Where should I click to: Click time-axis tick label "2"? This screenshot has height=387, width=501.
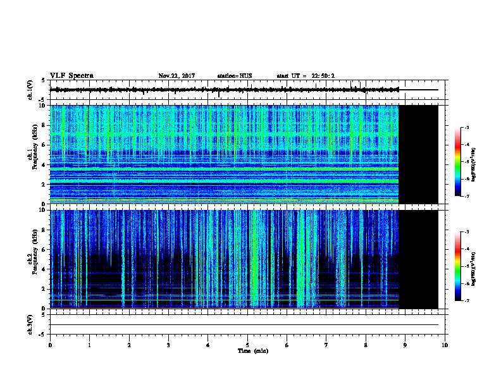click(129, 345)
